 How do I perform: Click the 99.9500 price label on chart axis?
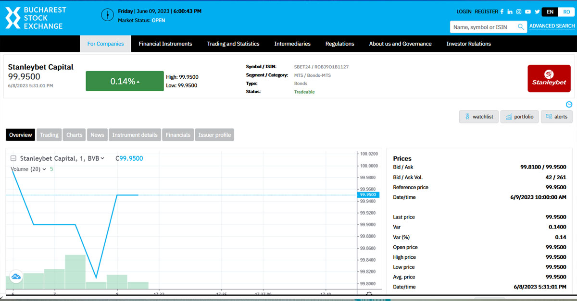point(369,195)
